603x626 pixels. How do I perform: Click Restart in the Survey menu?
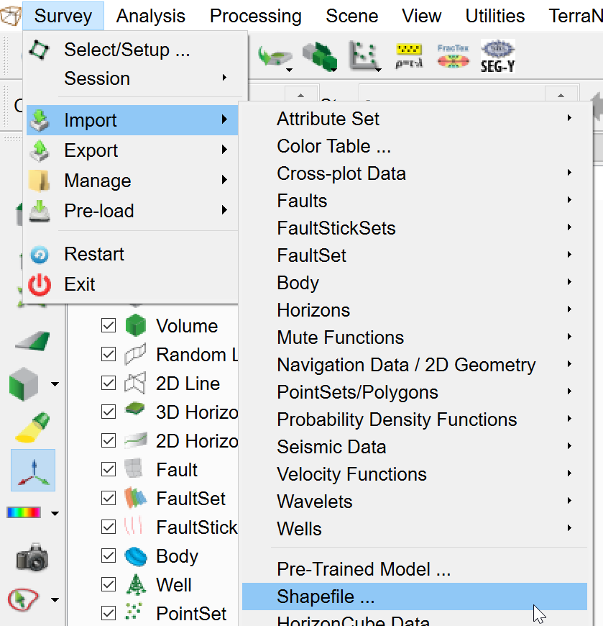click(x=94, y=254)
